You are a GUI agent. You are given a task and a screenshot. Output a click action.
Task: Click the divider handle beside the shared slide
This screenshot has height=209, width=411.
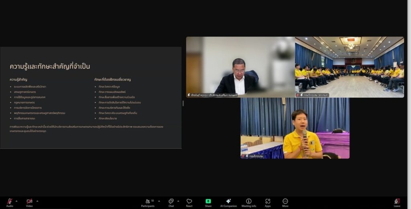click(x=183, y=103)
